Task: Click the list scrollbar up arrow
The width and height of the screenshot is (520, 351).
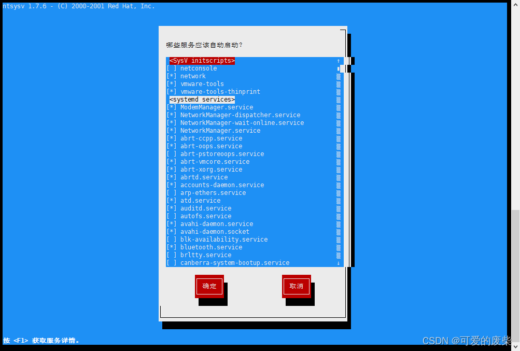Action: point(338,61)
